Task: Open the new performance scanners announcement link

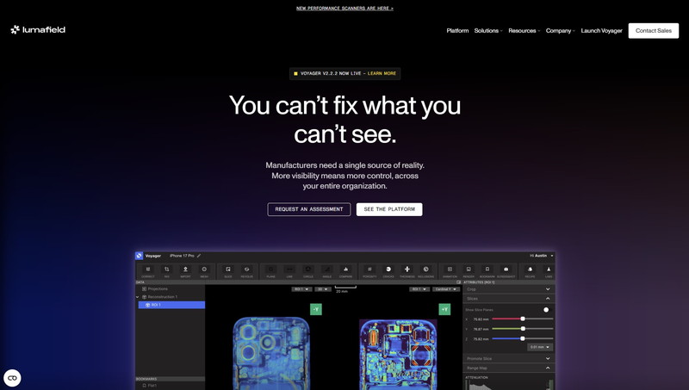Action: [345, 9]
